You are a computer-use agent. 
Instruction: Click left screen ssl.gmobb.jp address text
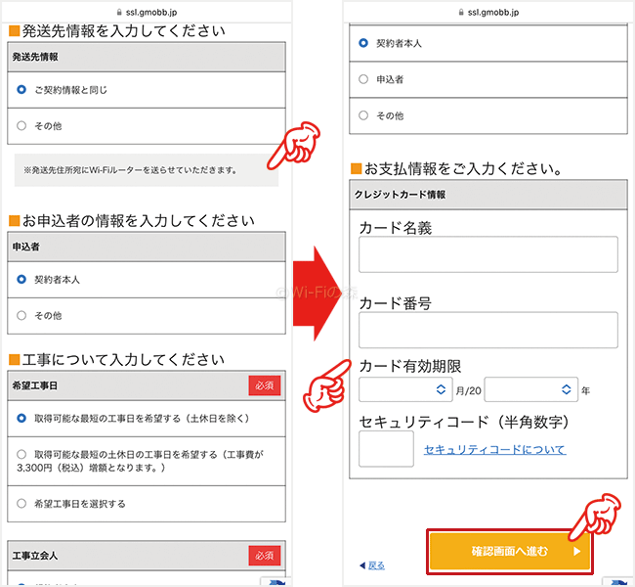[151, 12]
